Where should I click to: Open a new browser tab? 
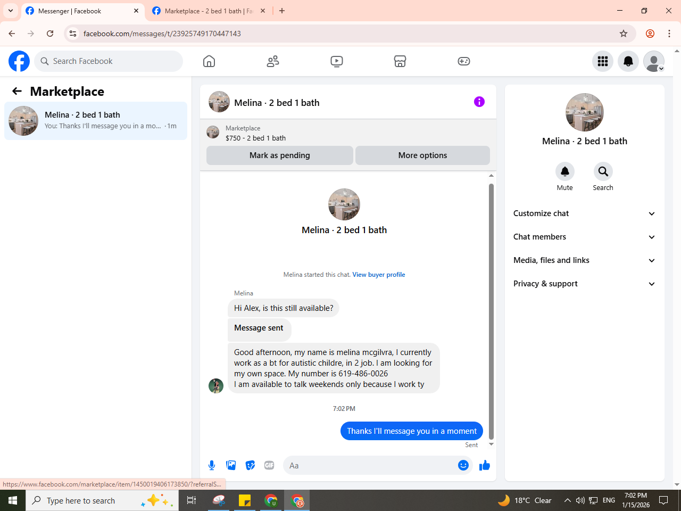tap(282, 11)
